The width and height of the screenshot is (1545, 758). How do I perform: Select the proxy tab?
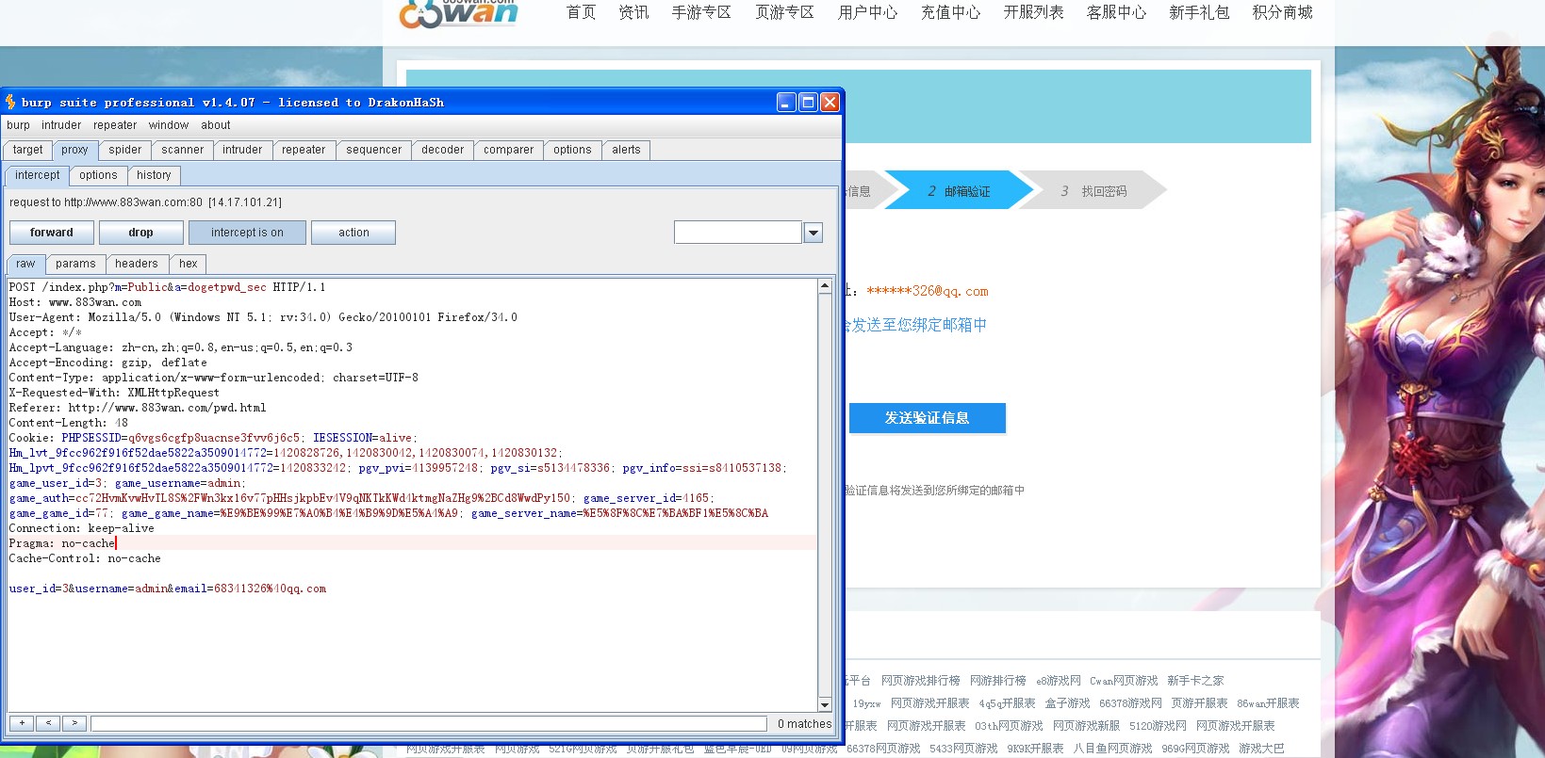point(74,150)
